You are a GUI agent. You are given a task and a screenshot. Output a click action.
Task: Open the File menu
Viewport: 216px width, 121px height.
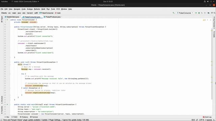click(2, 9)
